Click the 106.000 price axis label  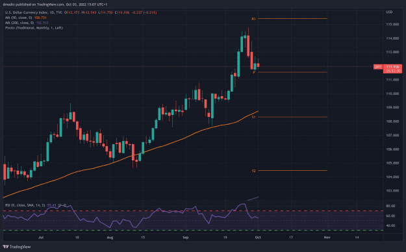[392, 149]
